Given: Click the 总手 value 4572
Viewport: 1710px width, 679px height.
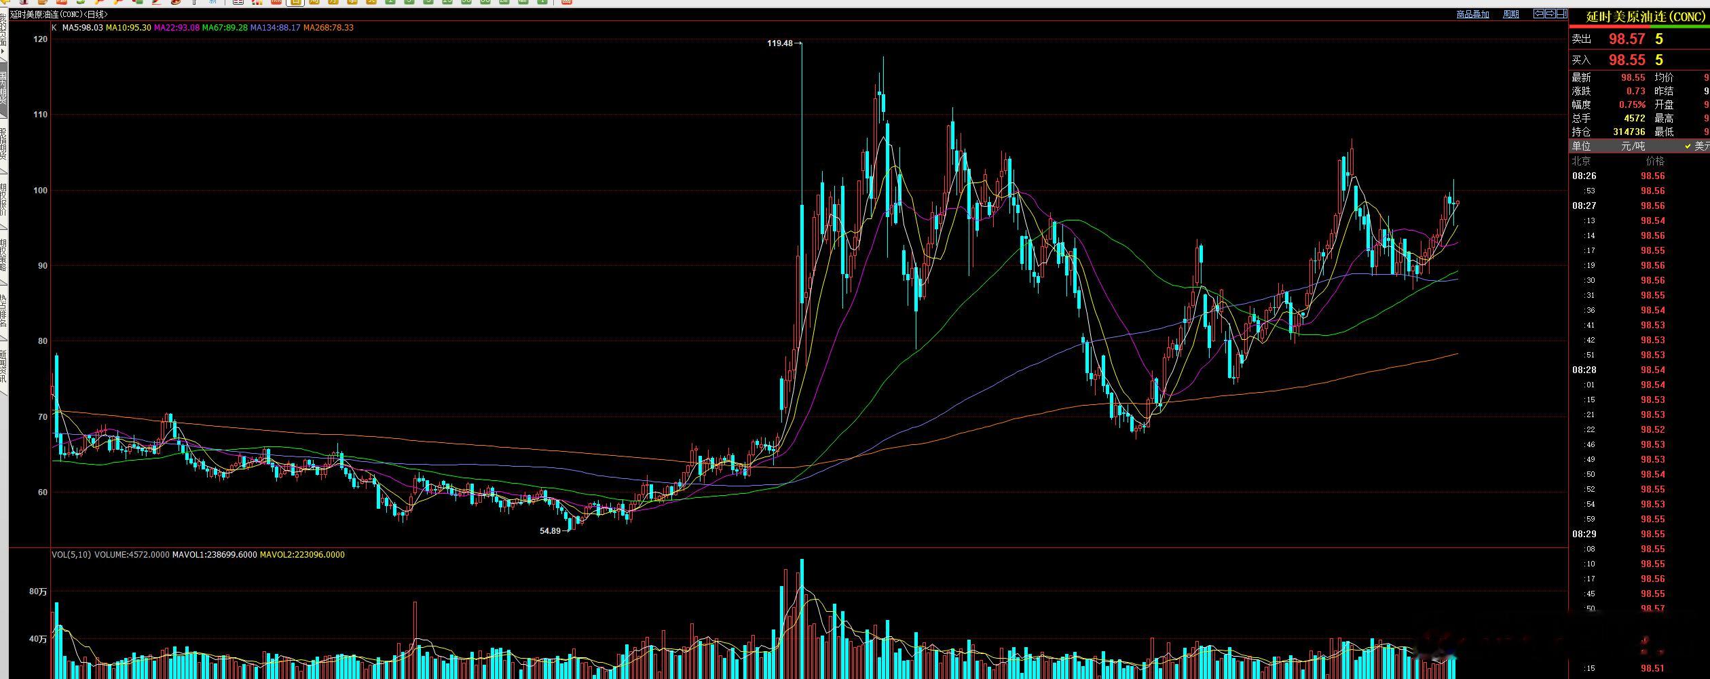Looking at the screenshot, I should pos(1635,118).
